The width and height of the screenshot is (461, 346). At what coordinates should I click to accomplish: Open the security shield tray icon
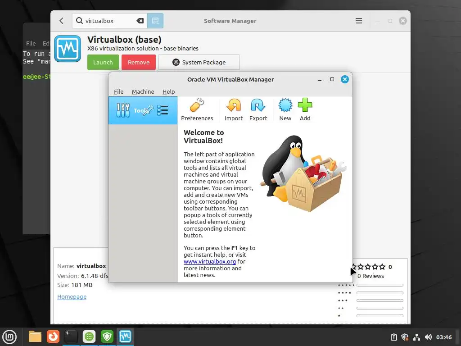tap(405, 337)
